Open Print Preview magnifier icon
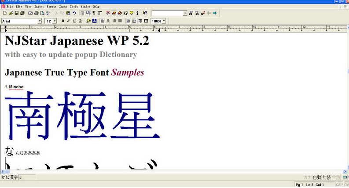The width and height of the screenshot is (349, 188). coord(42,13)
